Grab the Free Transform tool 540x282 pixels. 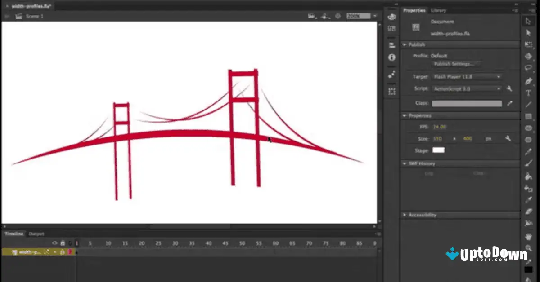pyautogui.click(x=529, y=44)
